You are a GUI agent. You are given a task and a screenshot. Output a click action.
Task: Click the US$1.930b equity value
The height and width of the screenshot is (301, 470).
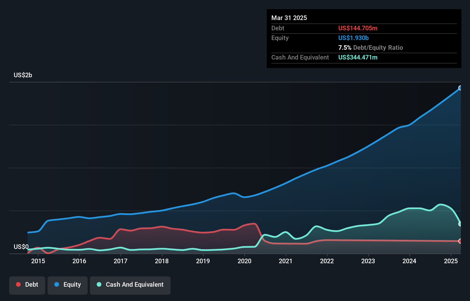click(x=354, y=38)
